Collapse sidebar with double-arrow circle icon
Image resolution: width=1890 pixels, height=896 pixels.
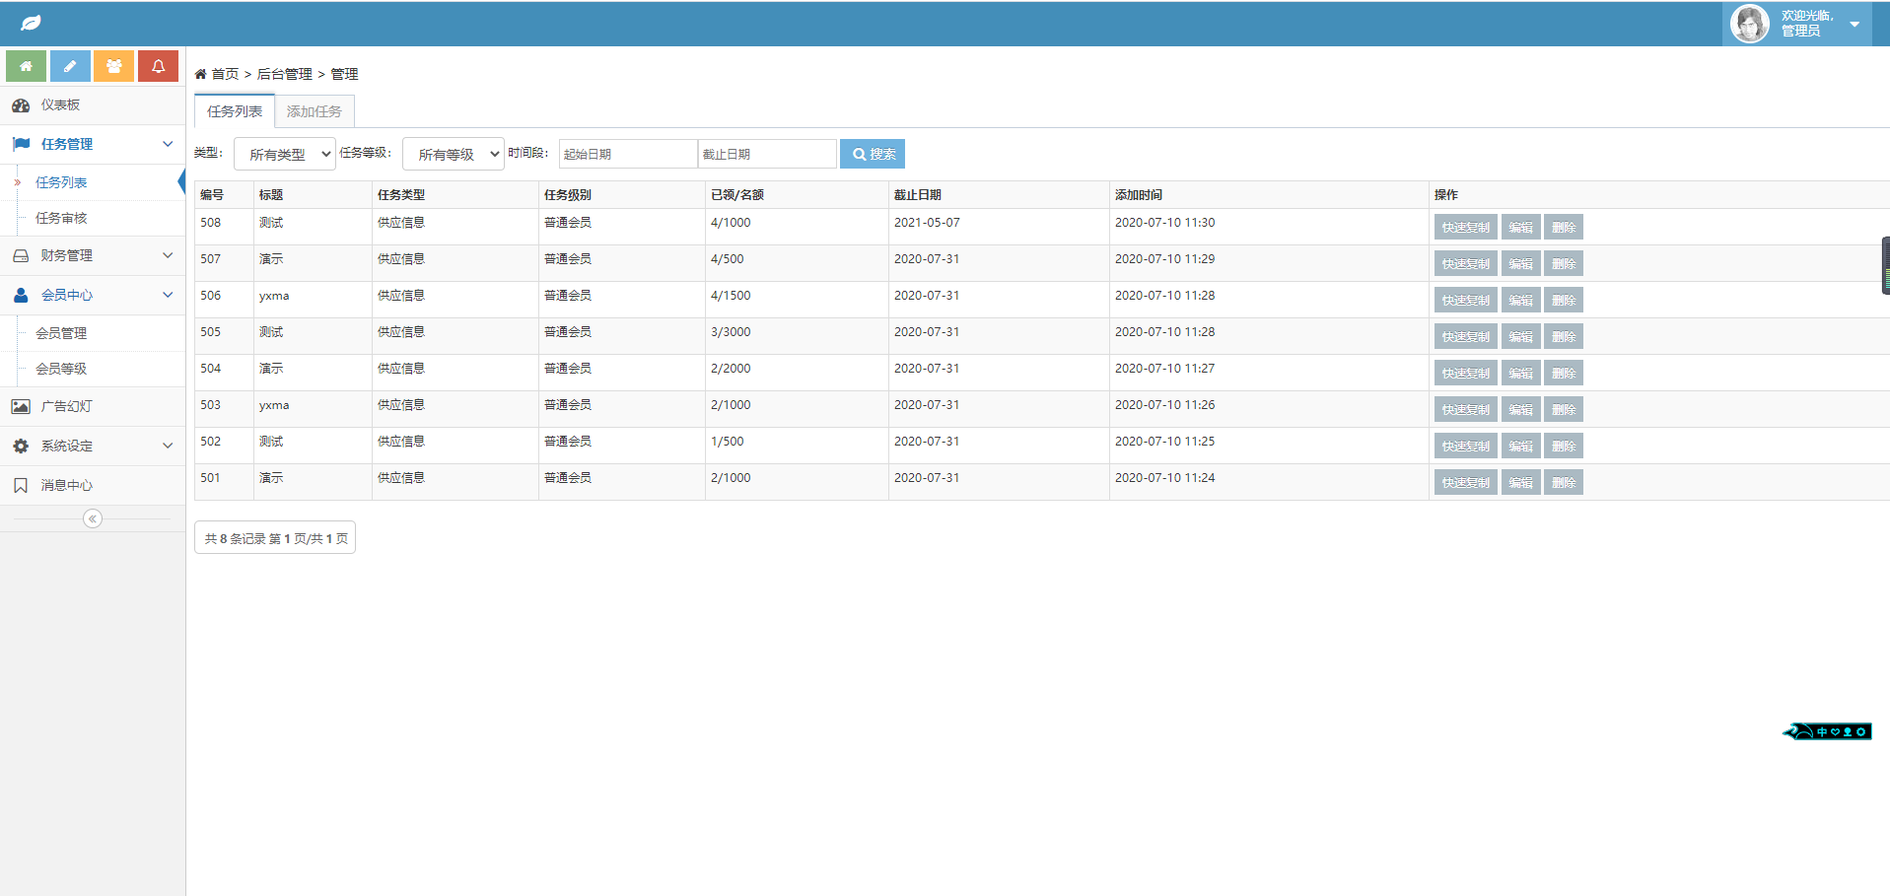[93, 518]
